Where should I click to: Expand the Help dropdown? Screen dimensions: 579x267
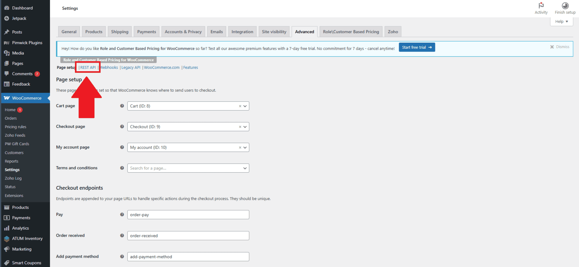(562, 22)
